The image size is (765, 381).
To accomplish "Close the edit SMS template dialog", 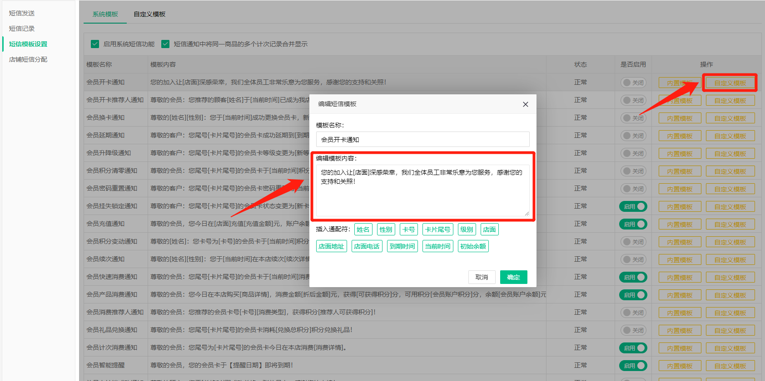I will pyautogui.click(x=525, y=104).
